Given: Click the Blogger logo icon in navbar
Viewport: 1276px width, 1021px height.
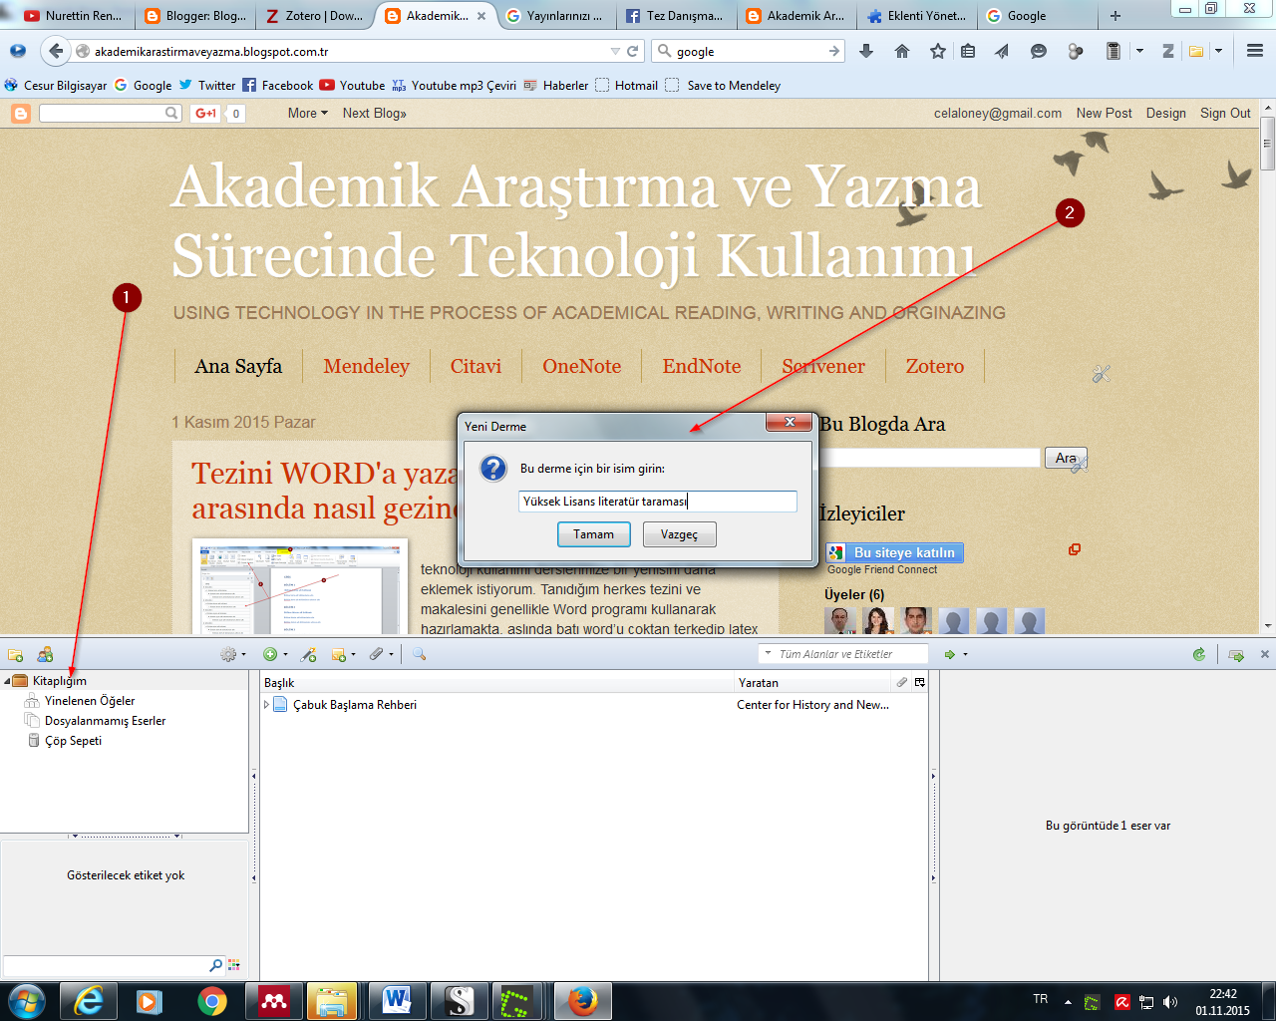Looking at the screenshot, I should pos(21,114).
